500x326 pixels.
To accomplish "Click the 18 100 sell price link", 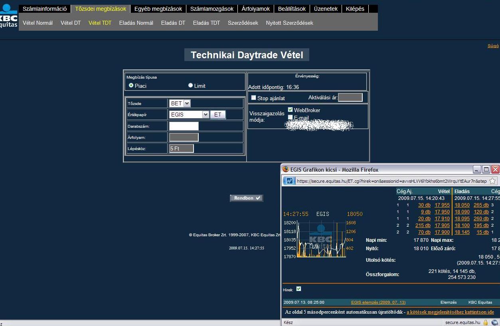I will pyautogui.click(x=462, y=225).
